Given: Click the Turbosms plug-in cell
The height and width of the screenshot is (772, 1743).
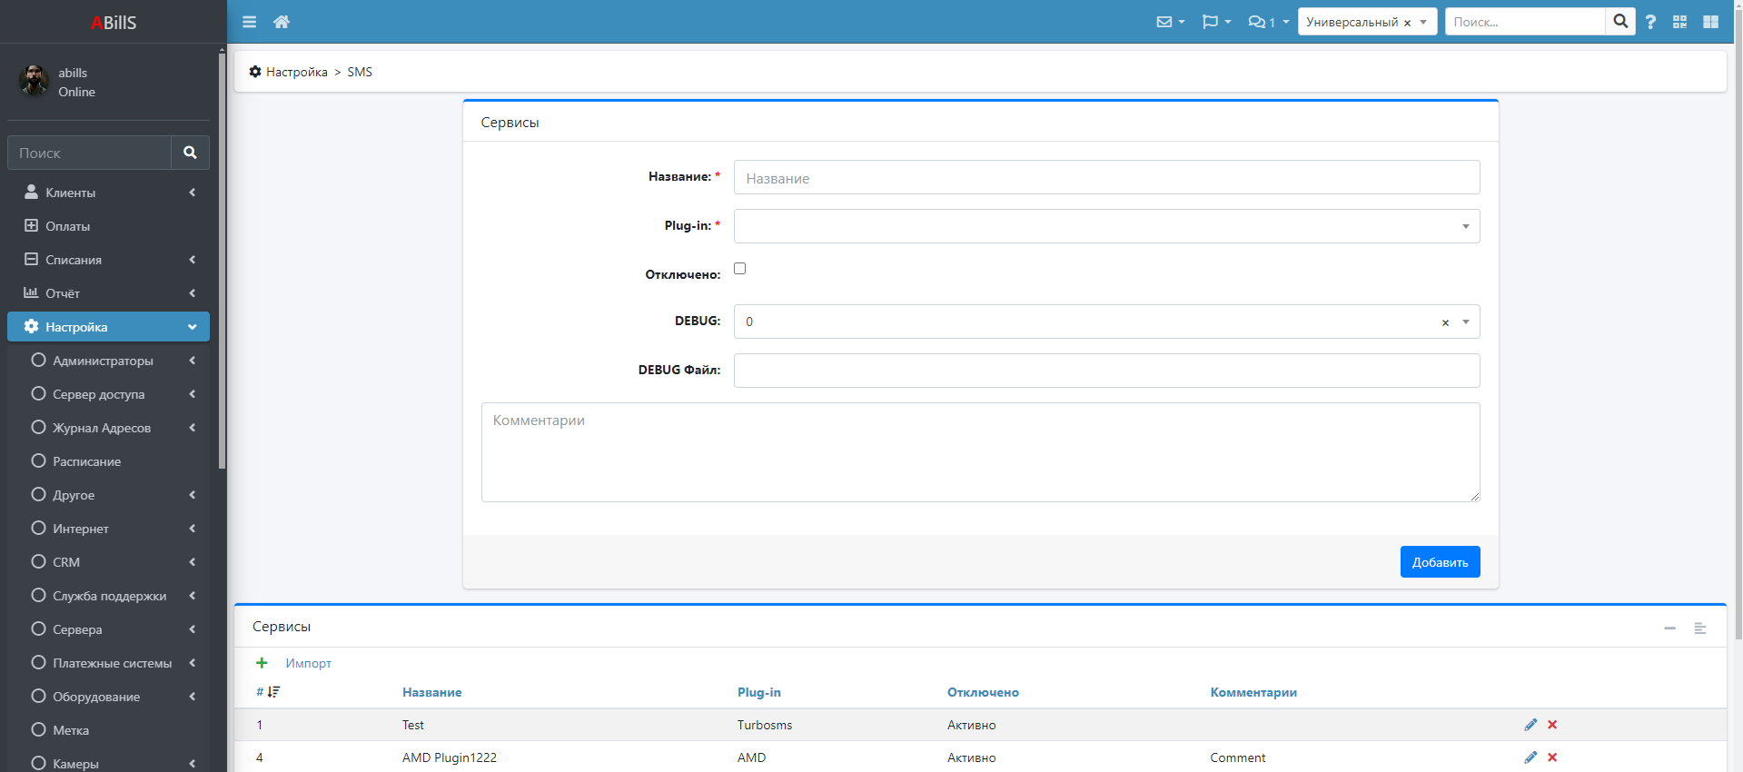Looking at the screenshot, I should click(x=765, y=725).
